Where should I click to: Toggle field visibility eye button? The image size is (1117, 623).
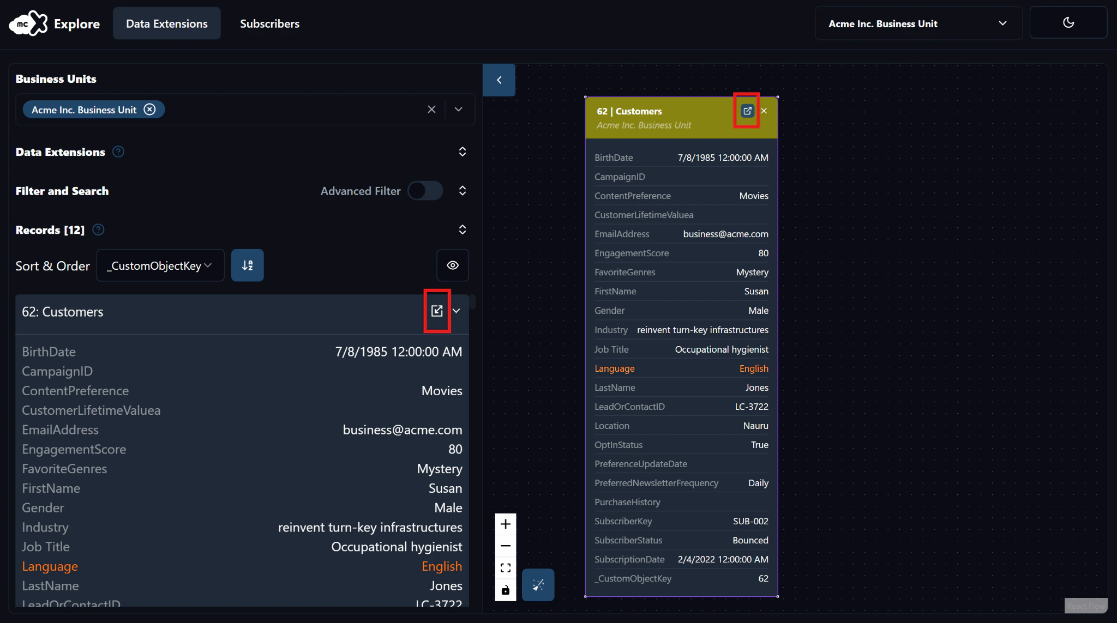[453, 265]
